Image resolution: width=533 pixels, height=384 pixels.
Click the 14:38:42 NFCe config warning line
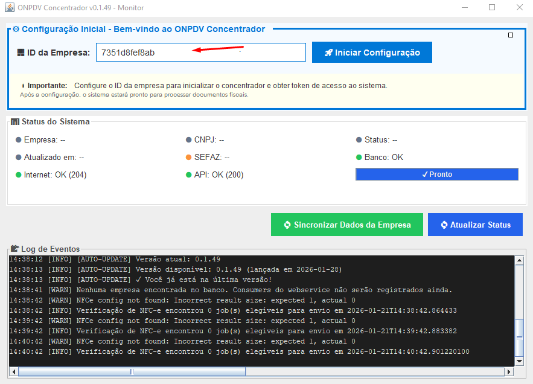(182, 300)
